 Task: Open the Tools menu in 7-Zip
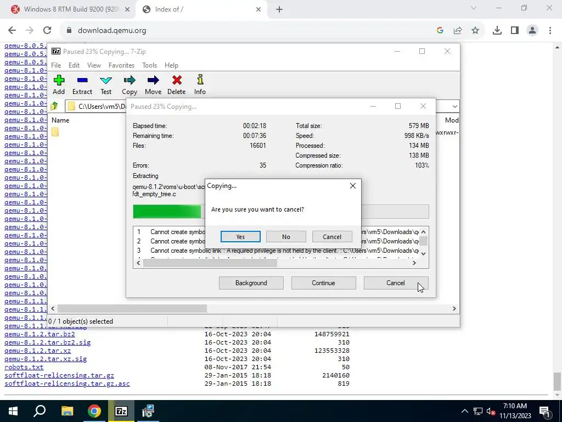click(x=149, y=65)
